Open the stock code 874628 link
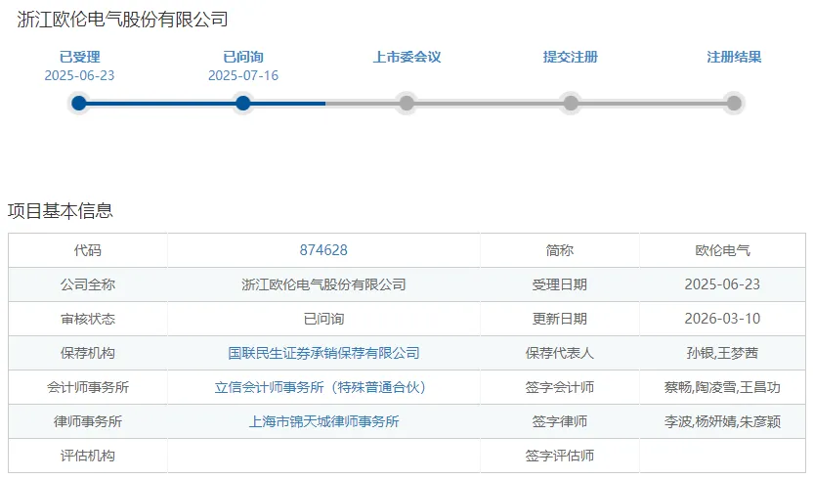The width and height of the screenshot is (814, 479). pyautogui.click(x=323, y=250)
